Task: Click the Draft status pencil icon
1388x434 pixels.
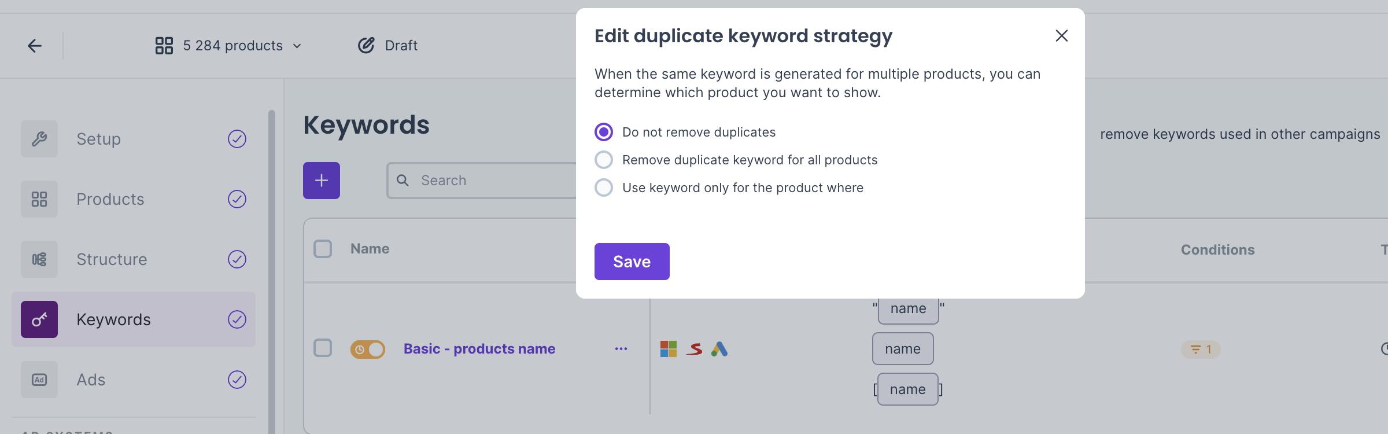Action: pyautogui.click(x=366, y=46)
